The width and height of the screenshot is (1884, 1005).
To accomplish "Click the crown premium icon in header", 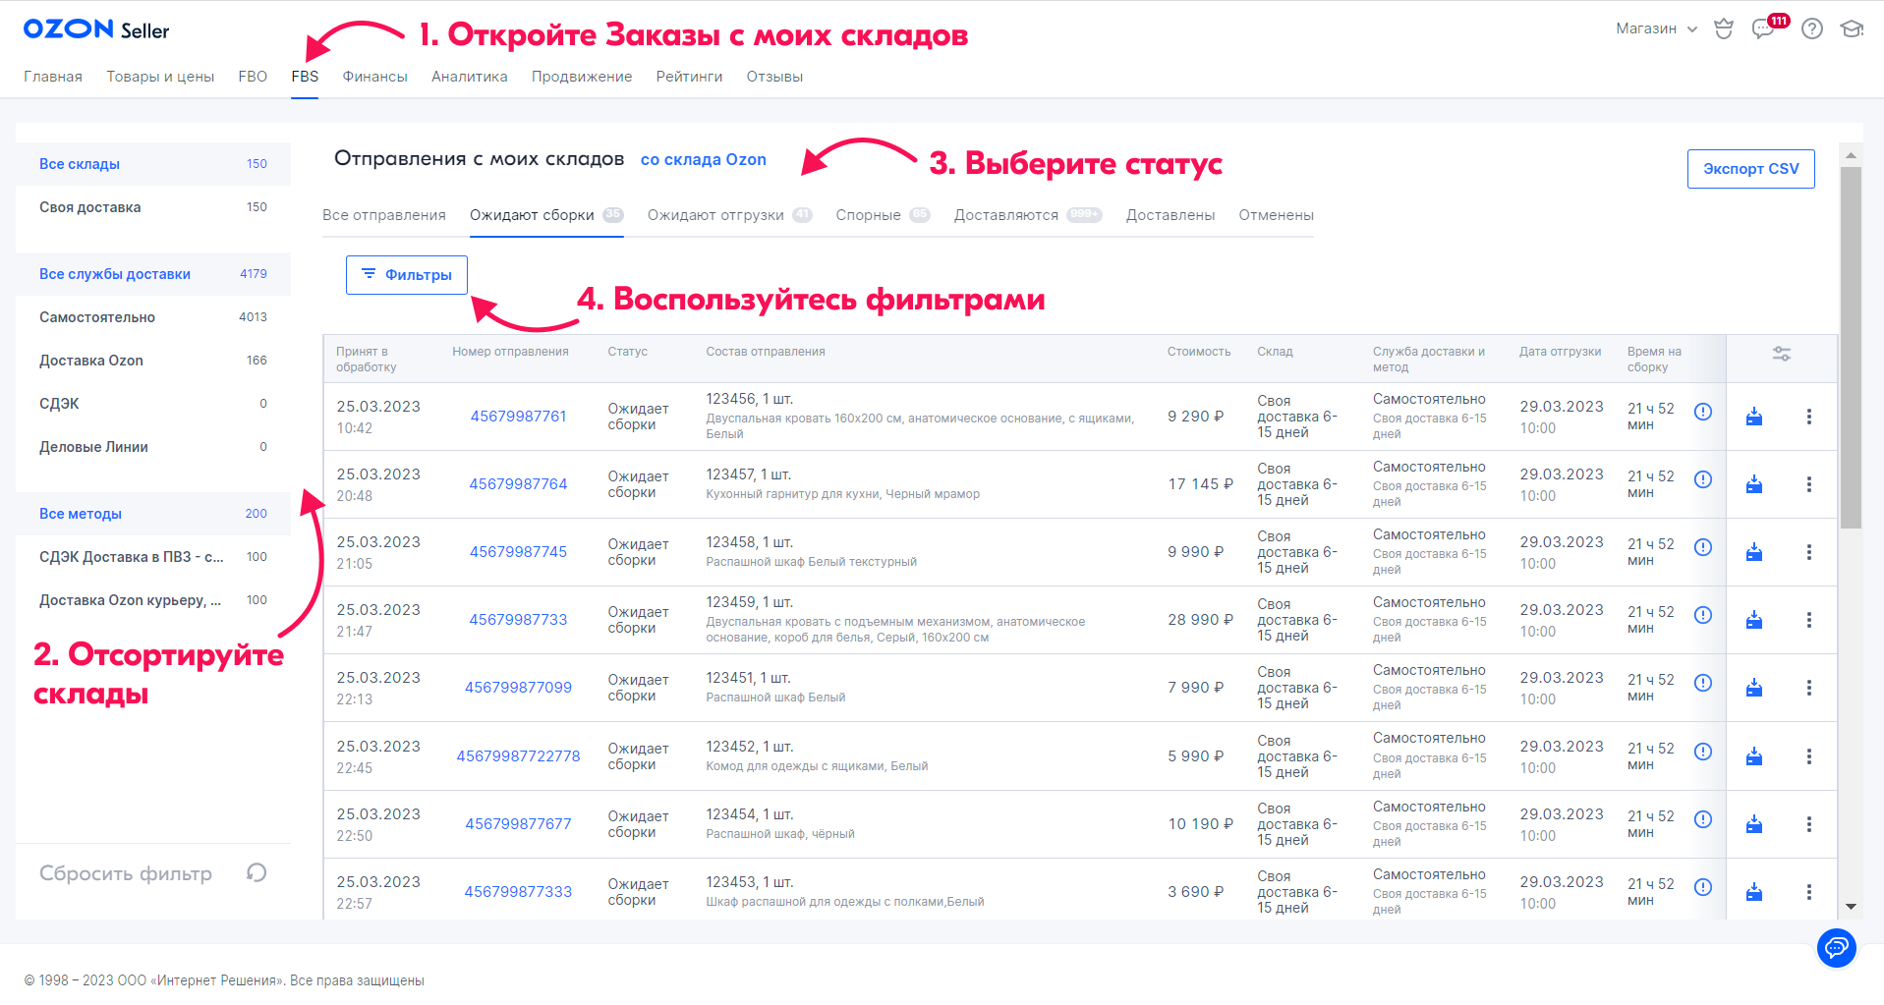I will coord(1724,28).
